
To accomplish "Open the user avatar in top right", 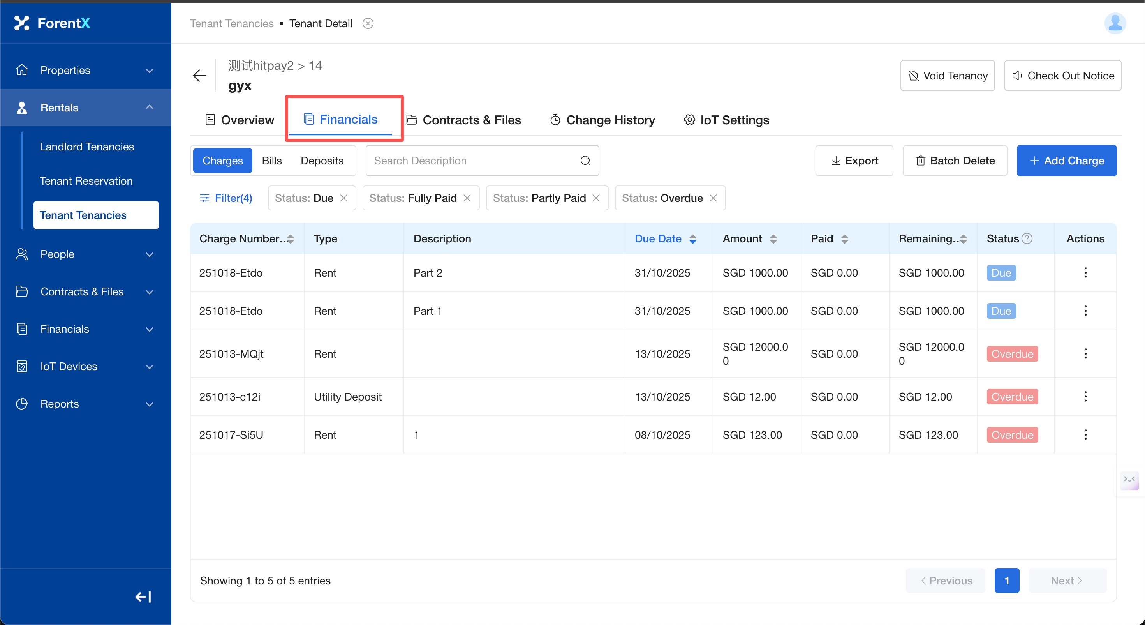I will point(1114,23).
